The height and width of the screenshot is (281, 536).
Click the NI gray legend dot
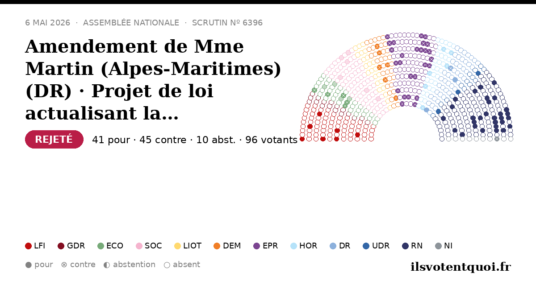(438, 246)
